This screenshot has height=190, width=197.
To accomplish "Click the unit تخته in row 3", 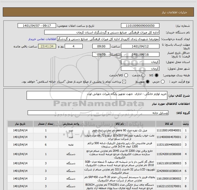I will tap(71, 145).
